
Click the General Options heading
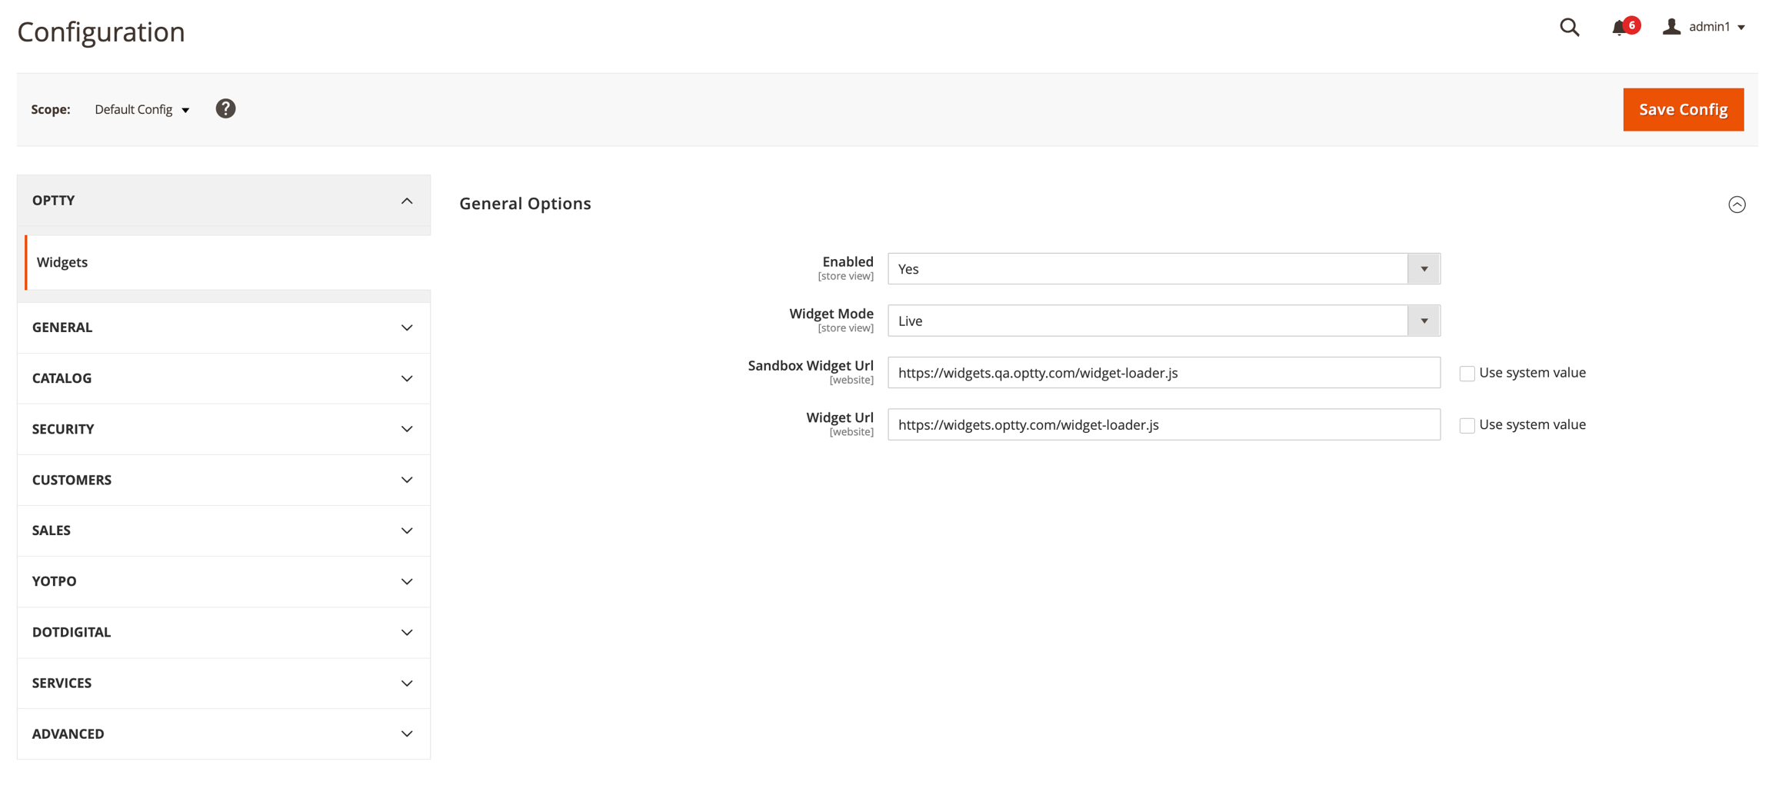tap(525, 204)
